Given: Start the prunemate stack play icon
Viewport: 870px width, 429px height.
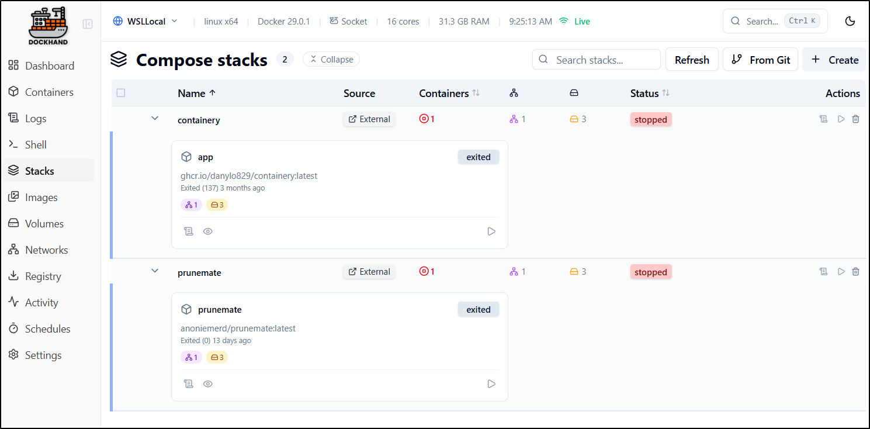Looking at the screenshot, I should tap(841, 272).
